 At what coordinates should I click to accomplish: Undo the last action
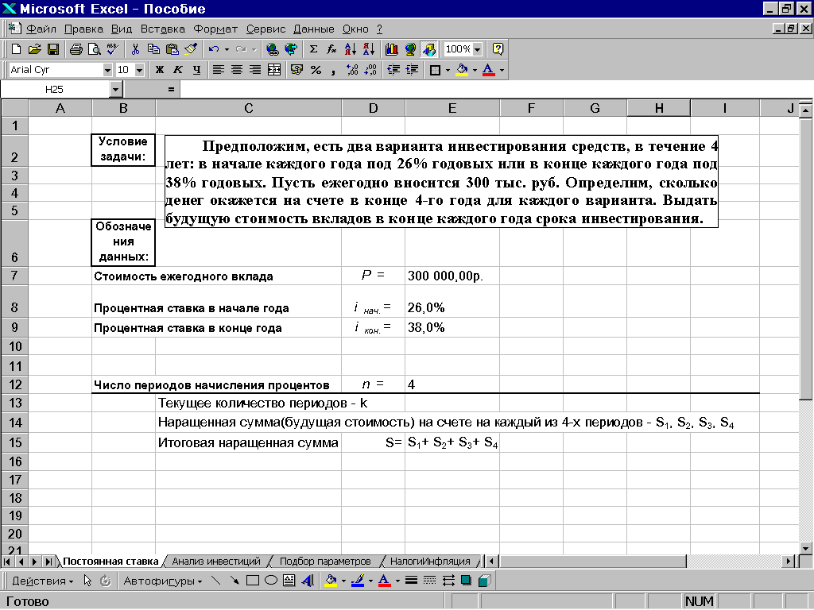pos(213,49)
